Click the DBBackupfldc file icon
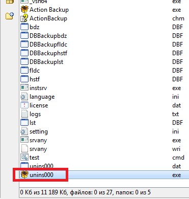 [24, 45]
